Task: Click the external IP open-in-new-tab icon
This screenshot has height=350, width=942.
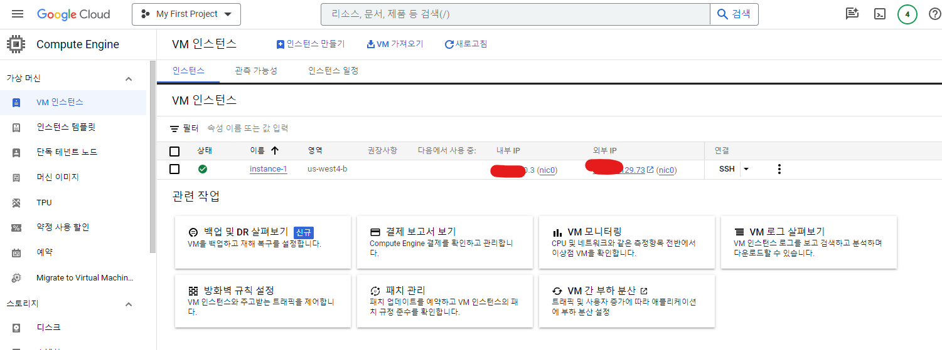Action: click(x=650, y=170)
